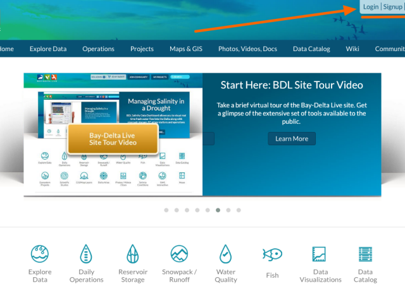Click the Wiki navigation item
405x303 pixels.
coord(352,49)
